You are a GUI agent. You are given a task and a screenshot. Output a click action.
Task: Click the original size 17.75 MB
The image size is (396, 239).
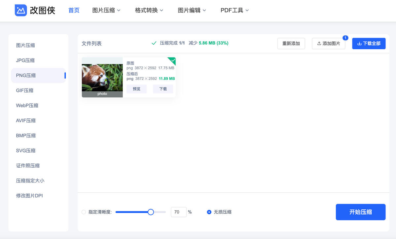point(166,68)
